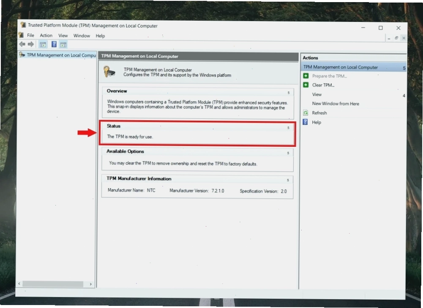
Task: Click the tree scrollbar left arrow
Action: (19, 284)
